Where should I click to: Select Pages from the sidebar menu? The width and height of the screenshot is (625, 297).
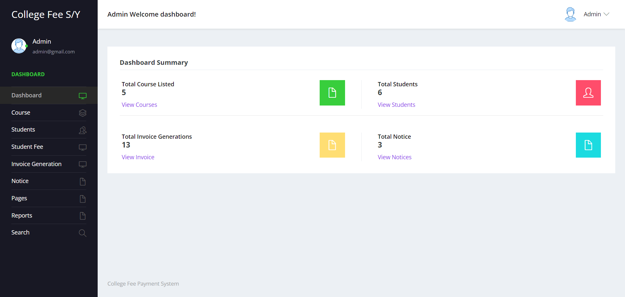[x=19, y=198]
